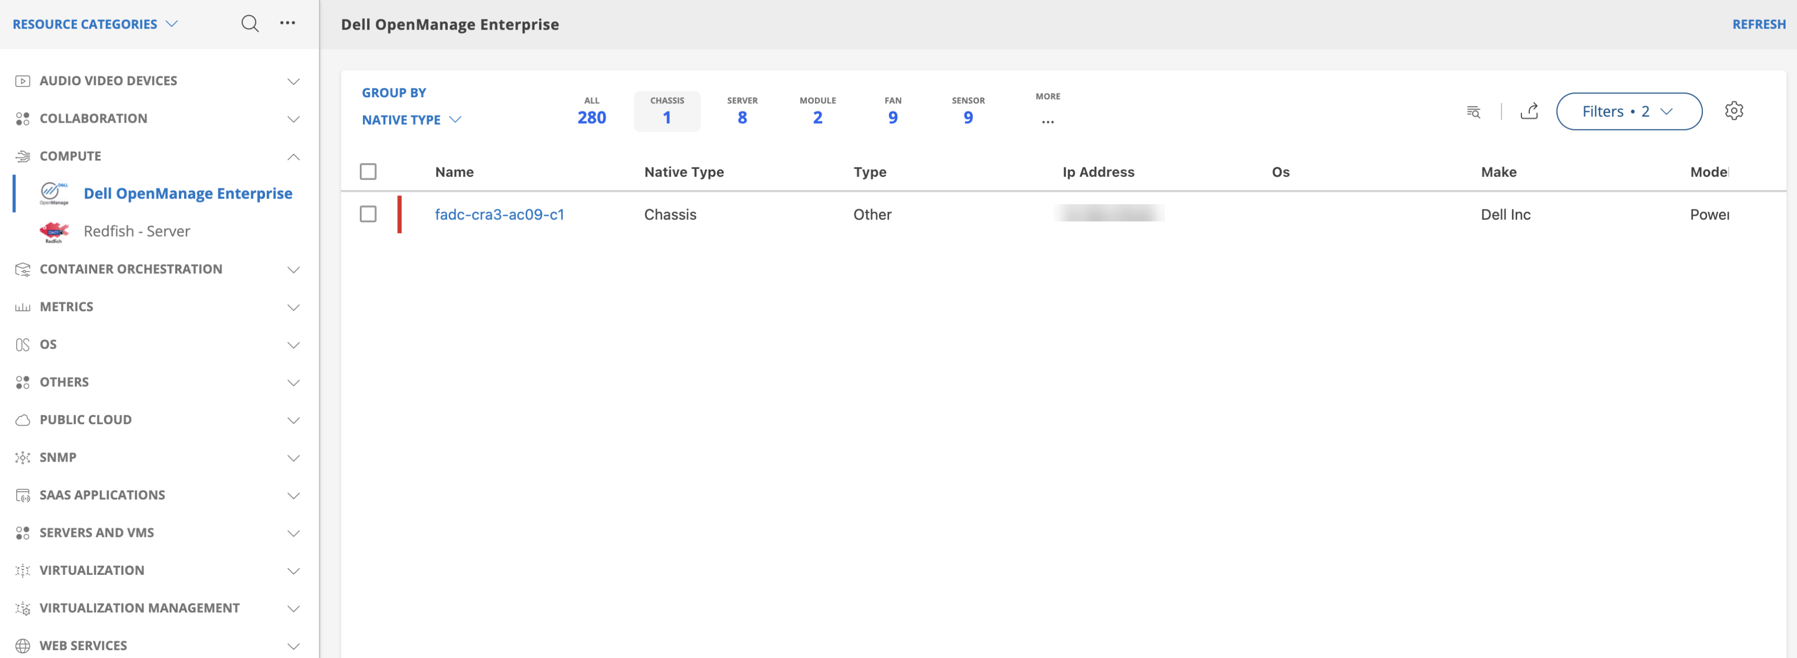The width and height of the screenshot is (1797, 658).
Task: Open the Resource Categories dropdown
Action: click(x=95, y=23)
